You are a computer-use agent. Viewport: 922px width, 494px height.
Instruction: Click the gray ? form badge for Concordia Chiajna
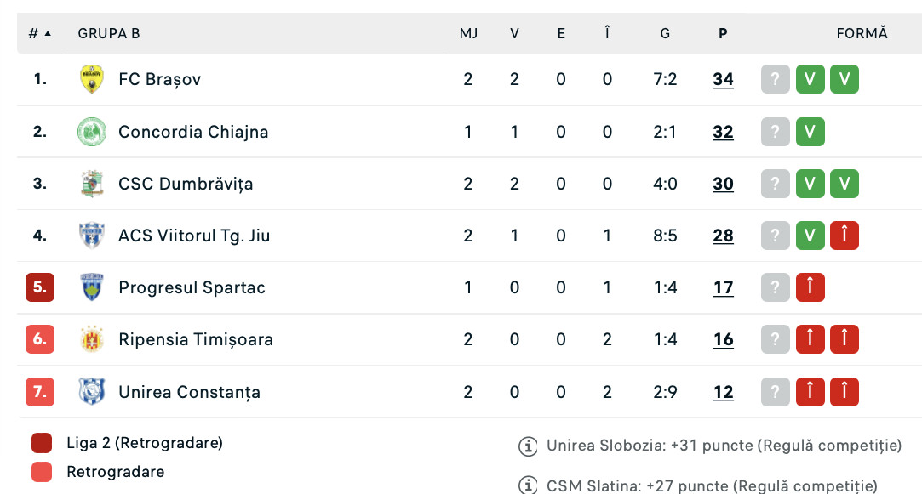click(x=775, y=132)
